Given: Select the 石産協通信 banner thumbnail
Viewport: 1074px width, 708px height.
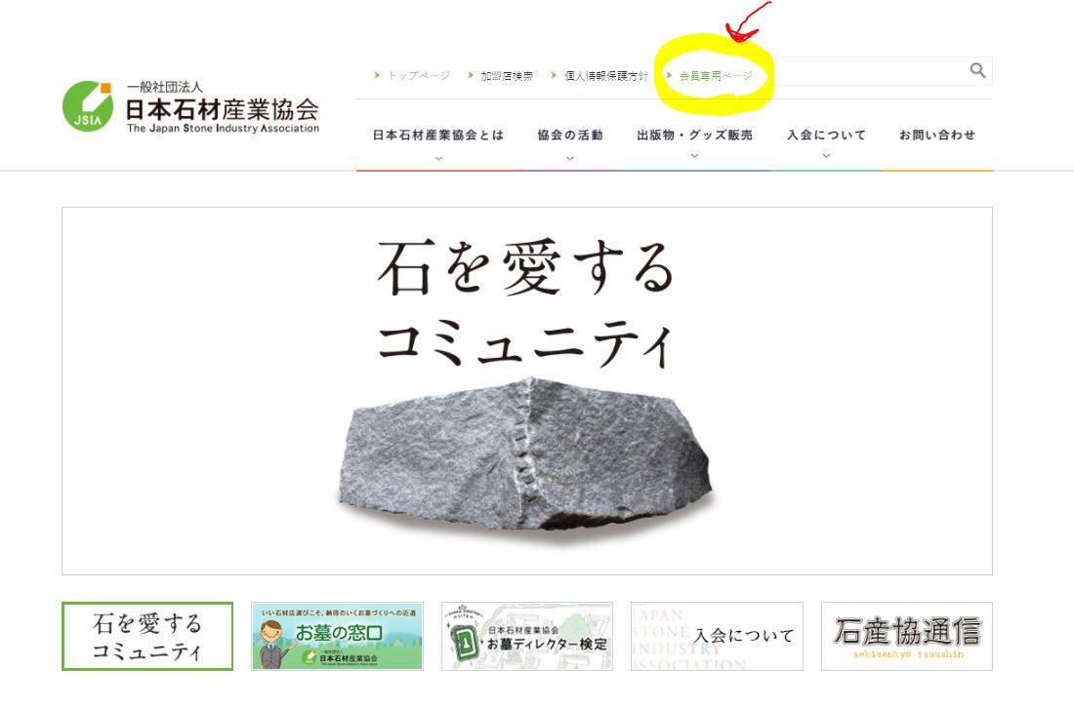Looking at the screenshot, I should pyautogui.click(x=907, y=636).
